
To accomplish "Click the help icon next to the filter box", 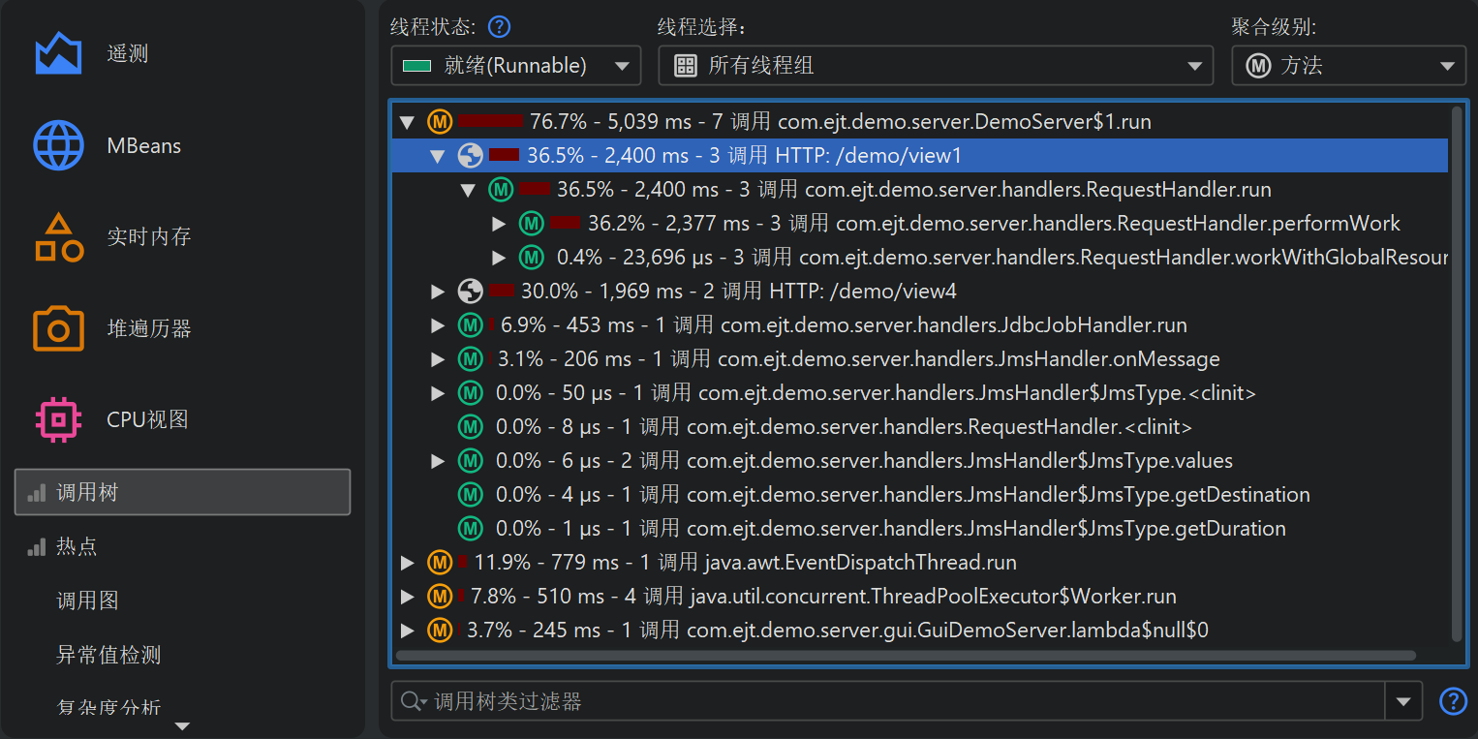I will [1453, 701].
